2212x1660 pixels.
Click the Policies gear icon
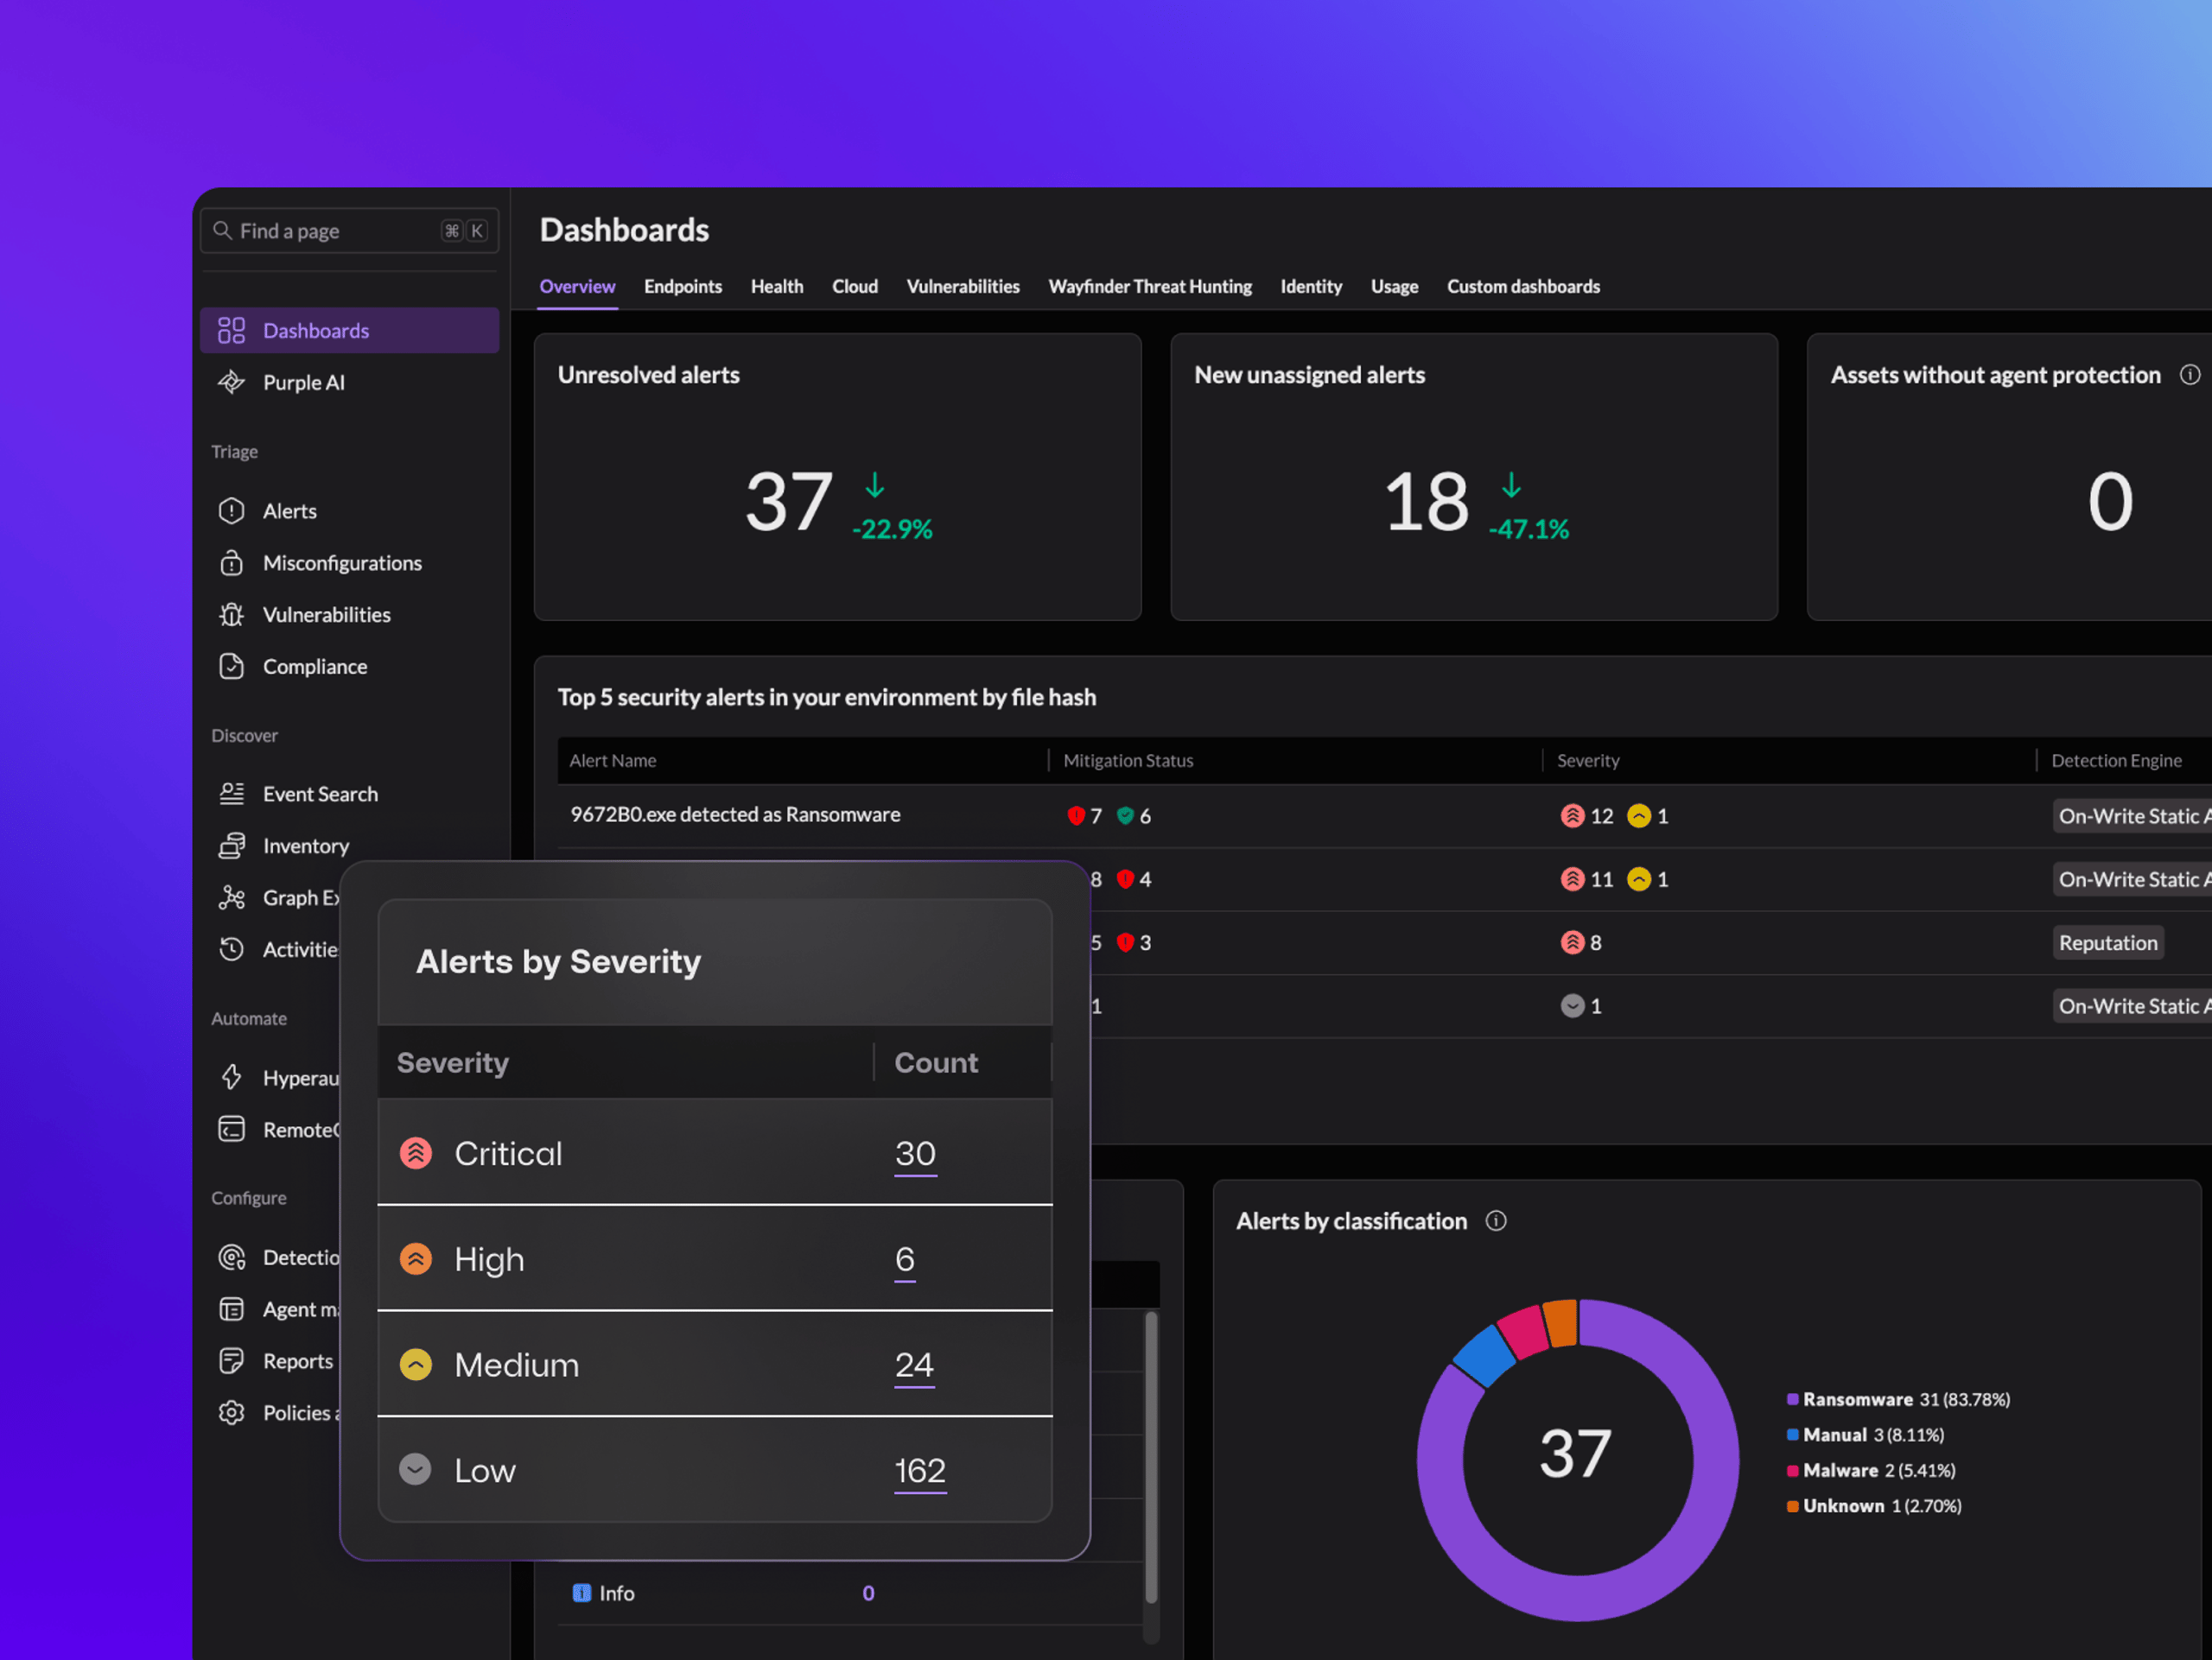point(231,1414)
